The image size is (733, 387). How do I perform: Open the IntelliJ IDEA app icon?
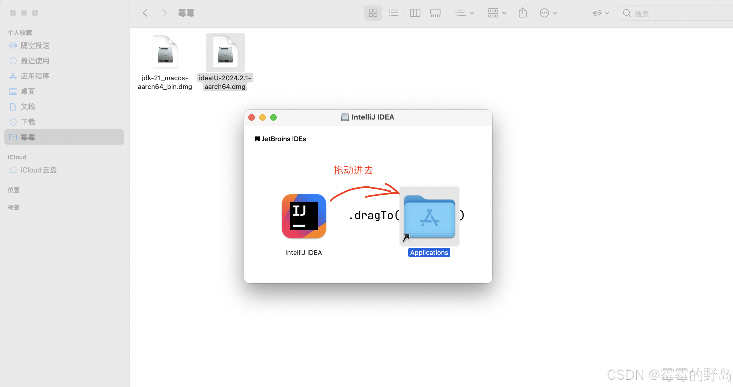(303, 216)
